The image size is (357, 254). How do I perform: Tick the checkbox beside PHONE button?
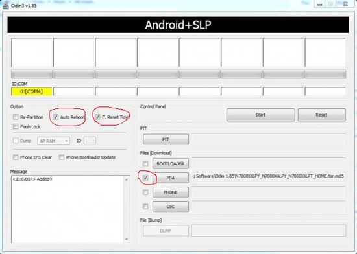tap(145, 192)
